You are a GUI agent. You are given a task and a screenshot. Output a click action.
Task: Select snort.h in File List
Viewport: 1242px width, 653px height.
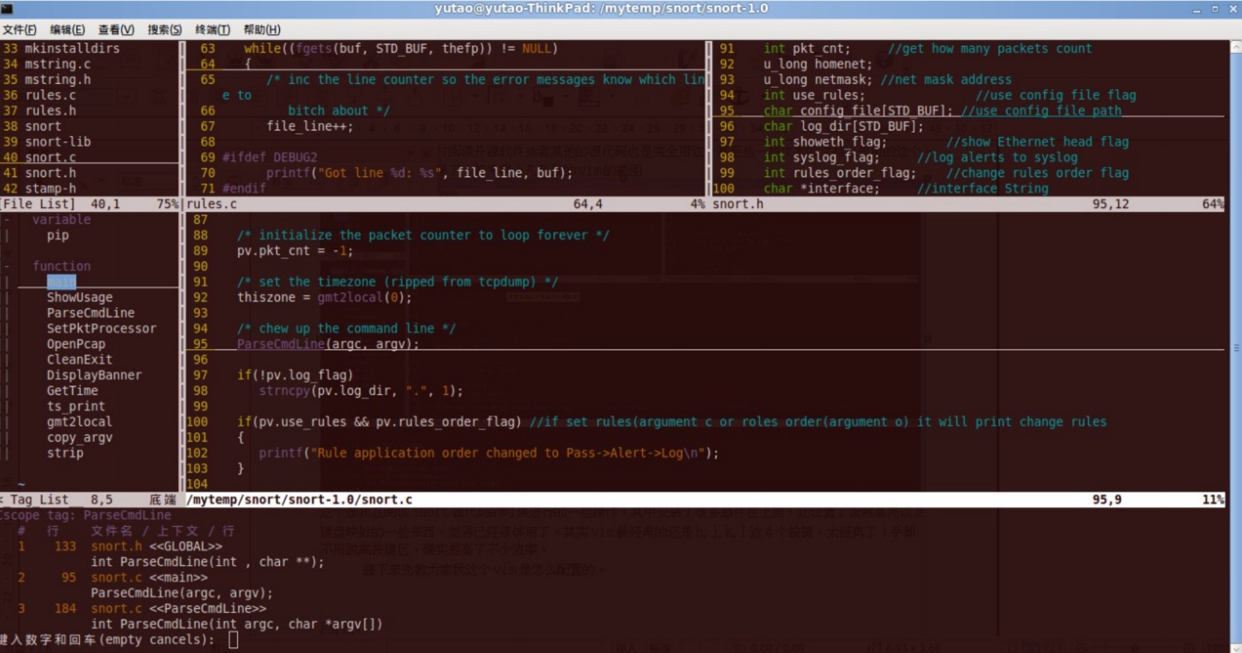pos(50,173)
